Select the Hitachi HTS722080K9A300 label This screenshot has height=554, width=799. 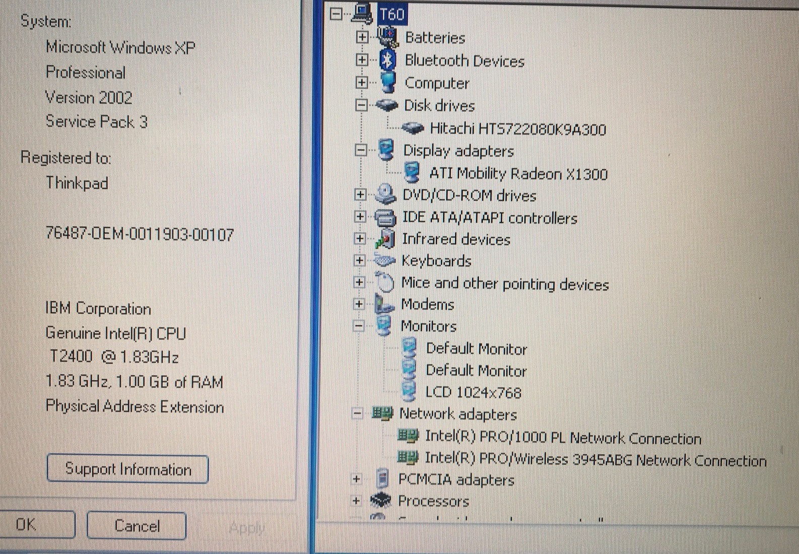pos(518,129)
